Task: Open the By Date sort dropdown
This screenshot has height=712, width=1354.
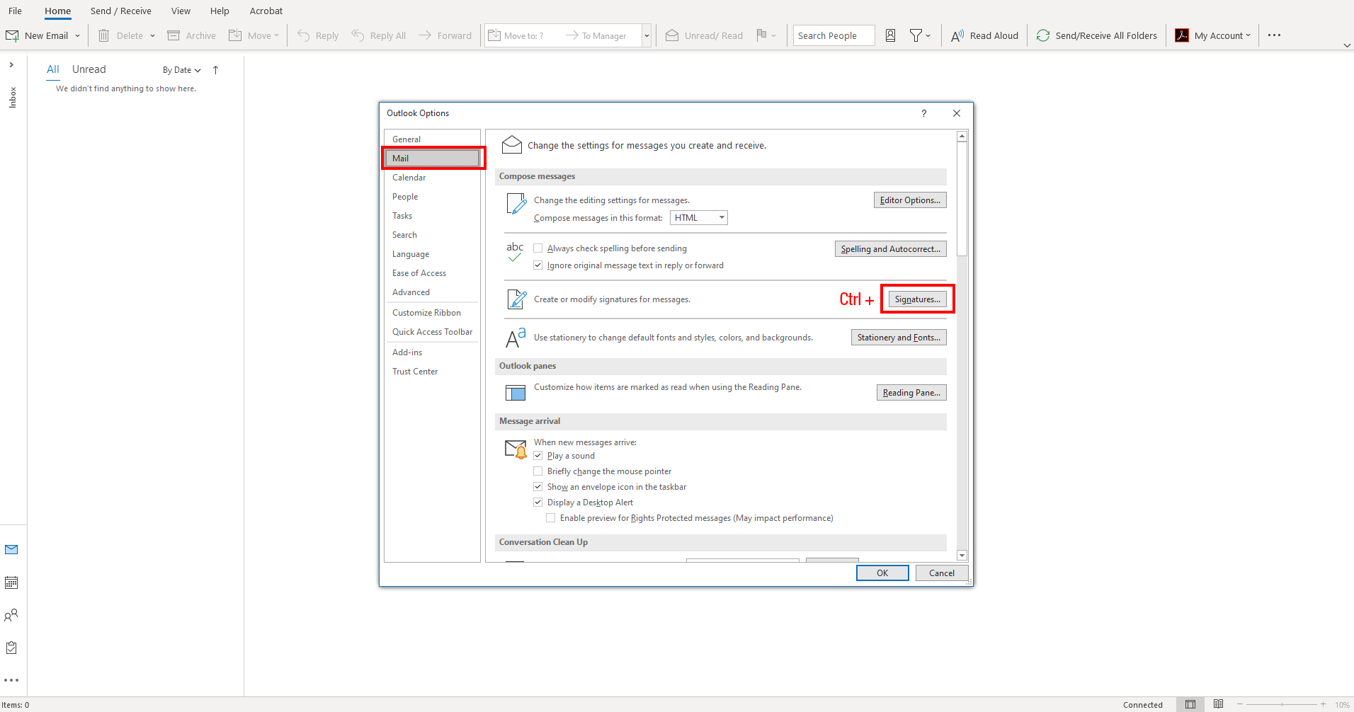Action: [x=182, y=70]
